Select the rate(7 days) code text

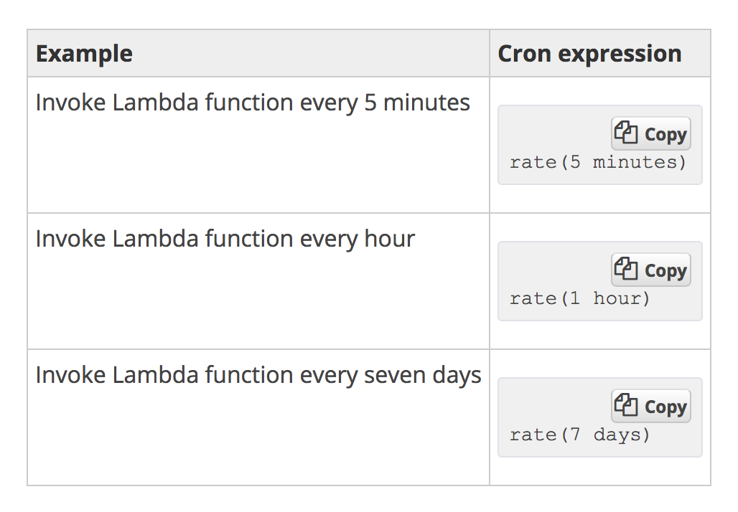click(x=580, y=435)
